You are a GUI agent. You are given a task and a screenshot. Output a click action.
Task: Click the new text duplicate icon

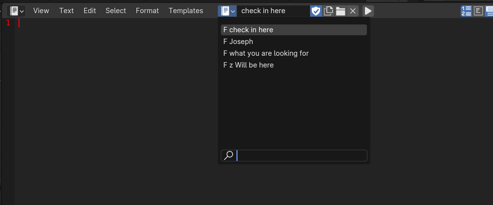pyautogui.click(x=328, y=11)
